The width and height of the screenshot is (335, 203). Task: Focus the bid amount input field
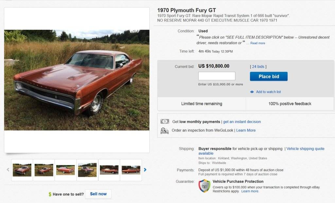pyautogui.click(x=217, y=76)
